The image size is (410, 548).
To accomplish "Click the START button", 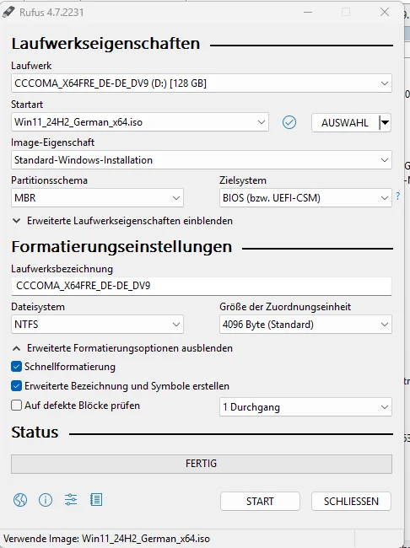I will 260,501.
